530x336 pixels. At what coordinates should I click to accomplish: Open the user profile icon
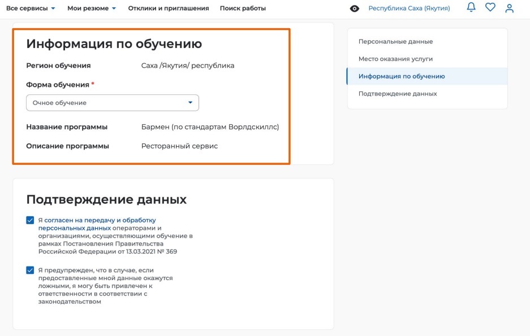point(510,8)
